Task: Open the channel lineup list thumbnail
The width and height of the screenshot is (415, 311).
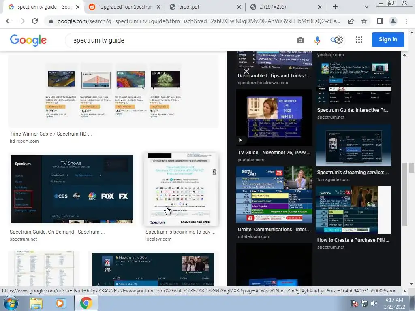Action: click(x=44, y=268)
